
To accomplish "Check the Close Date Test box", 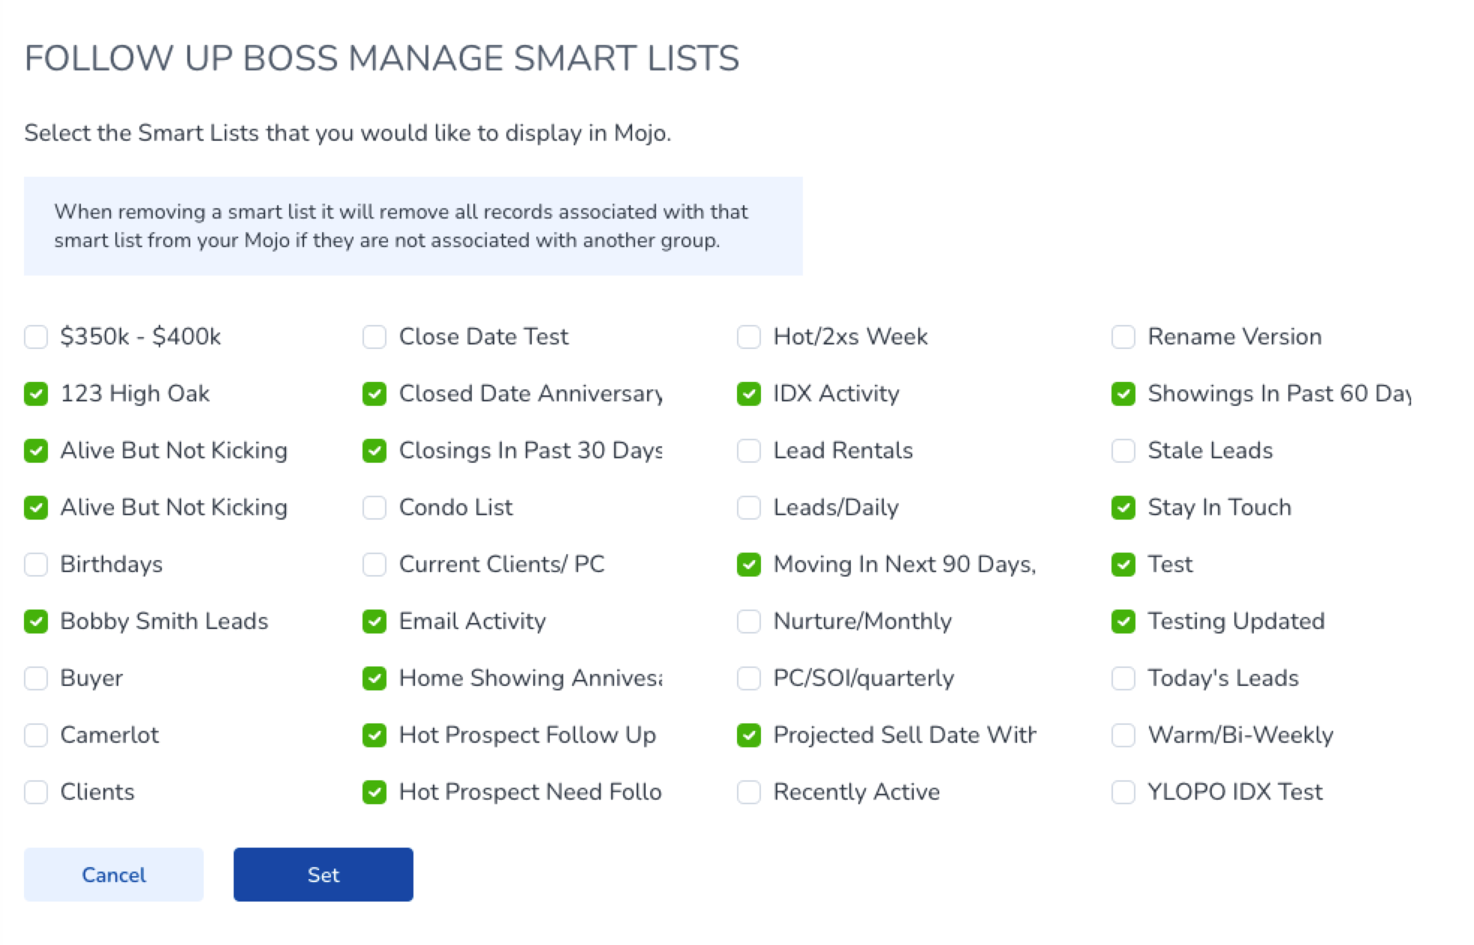I will 374,337.
